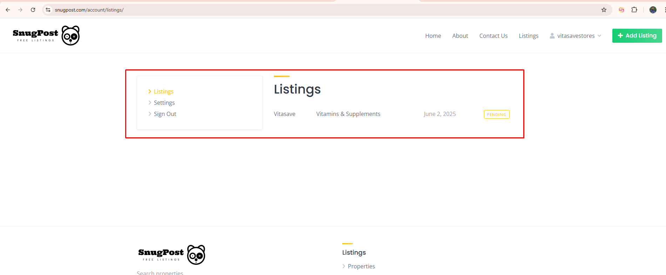Open Home in the navigation menu

[433, 36]
